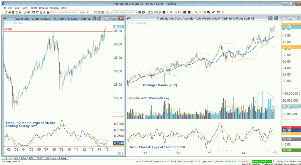The height and width of the screenshot is (165, 301).
Task: Click the I button on the Weekly chart
Action: coord(276,18)
